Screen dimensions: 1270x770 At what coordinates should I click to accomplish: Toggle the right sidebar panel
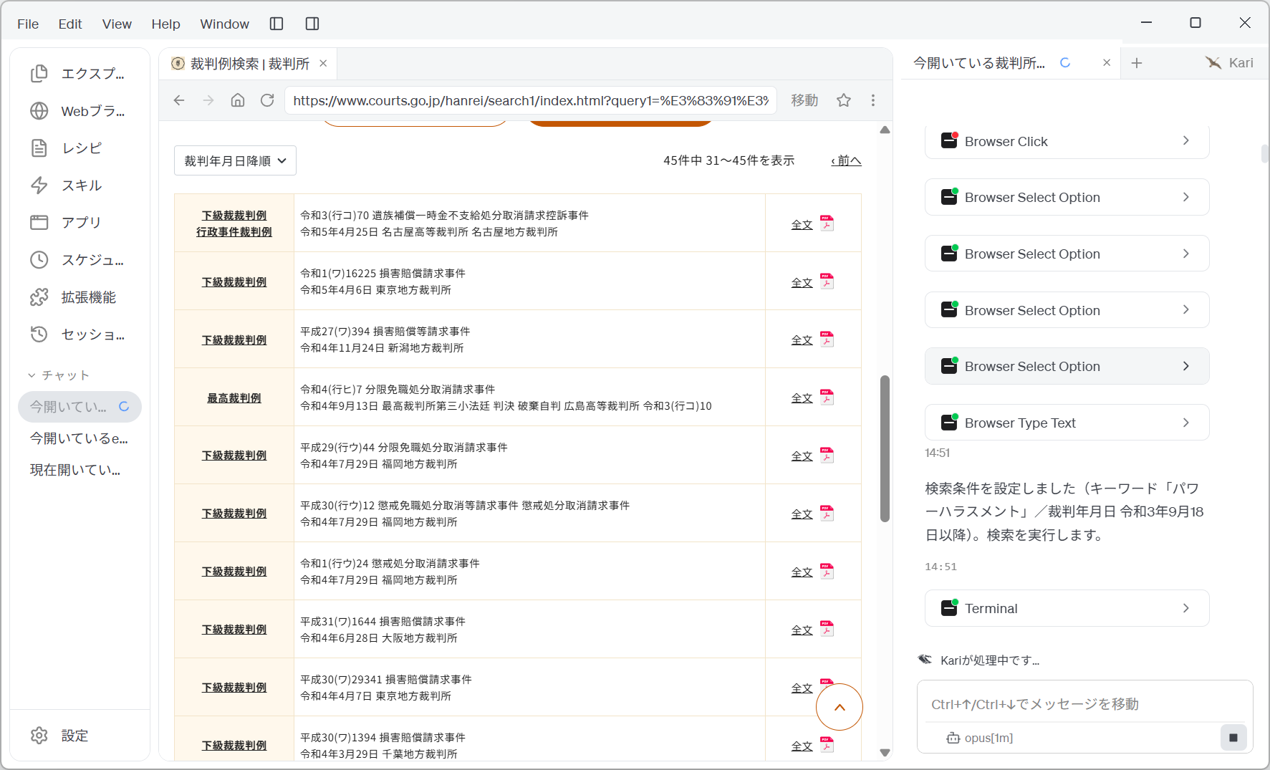[x=312, y=24]
